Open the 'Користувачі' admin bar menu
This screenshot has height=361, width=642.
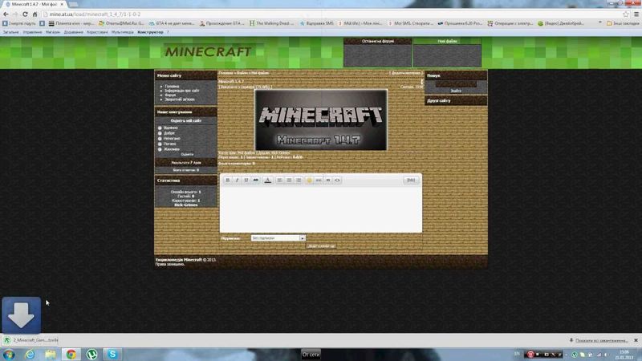tap(97, 32)
